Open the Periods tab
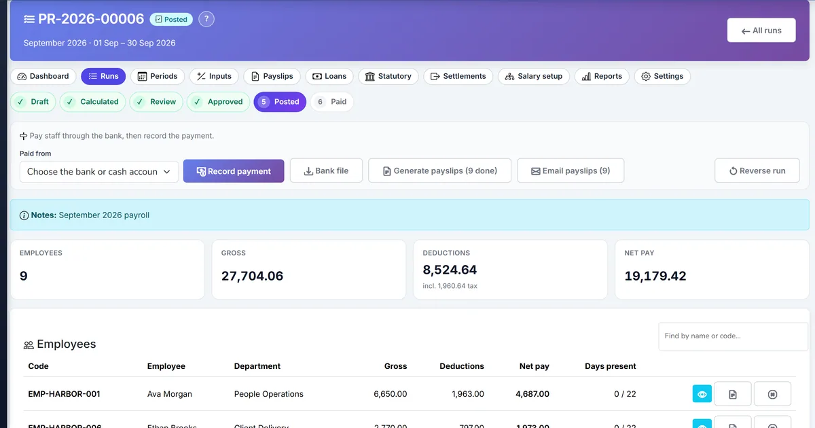Image resolution: width=815 pixels, height=428 pixels. click(157, 76)
